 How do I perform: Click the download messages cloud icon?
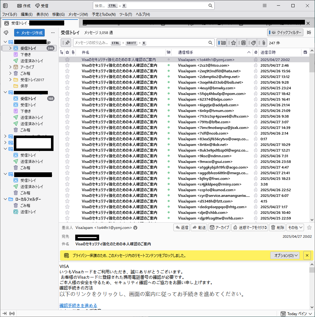6,33
